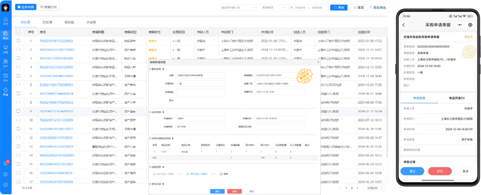Screen dimensions: 481x195
Task: Check the checkbox for row 1
Action: [x=18, y=41]
